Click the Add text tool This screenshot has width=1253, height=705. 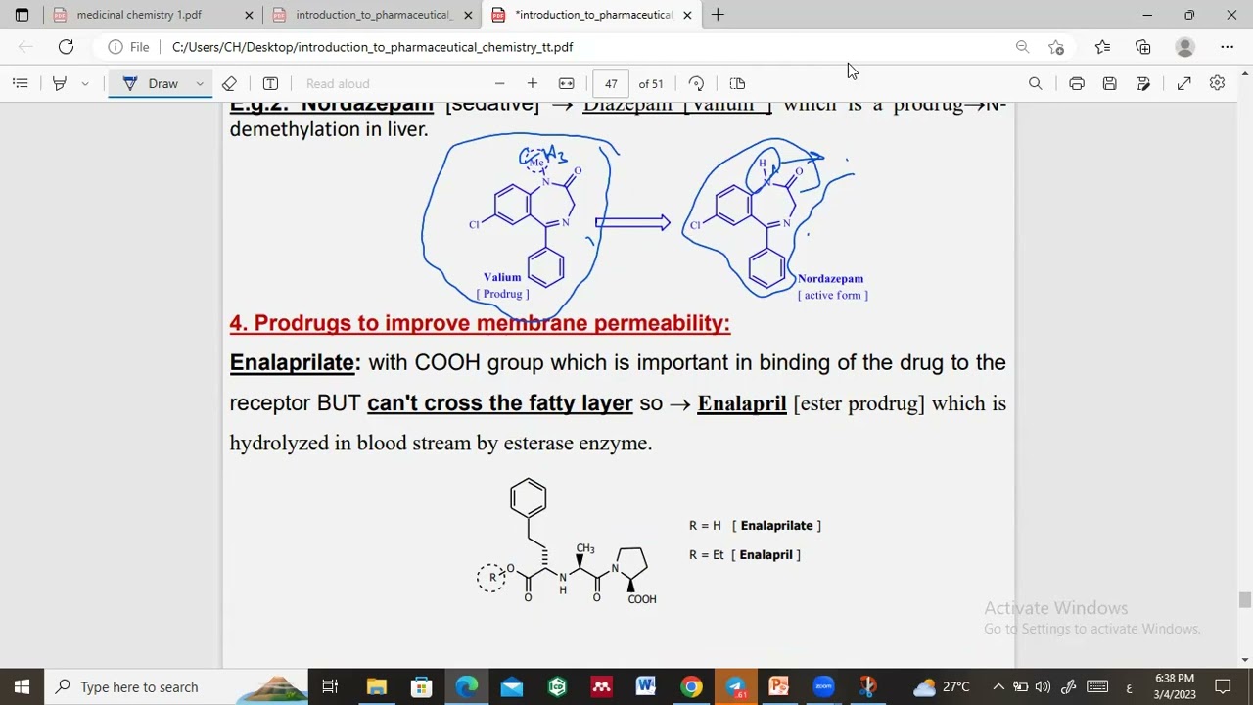pos(270,83)
